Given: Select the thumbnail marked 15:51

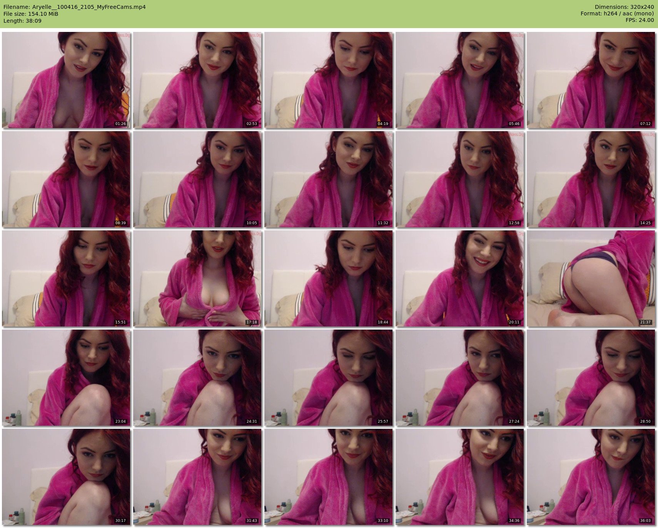Looking at the screenshot, I should click(66, 278).
